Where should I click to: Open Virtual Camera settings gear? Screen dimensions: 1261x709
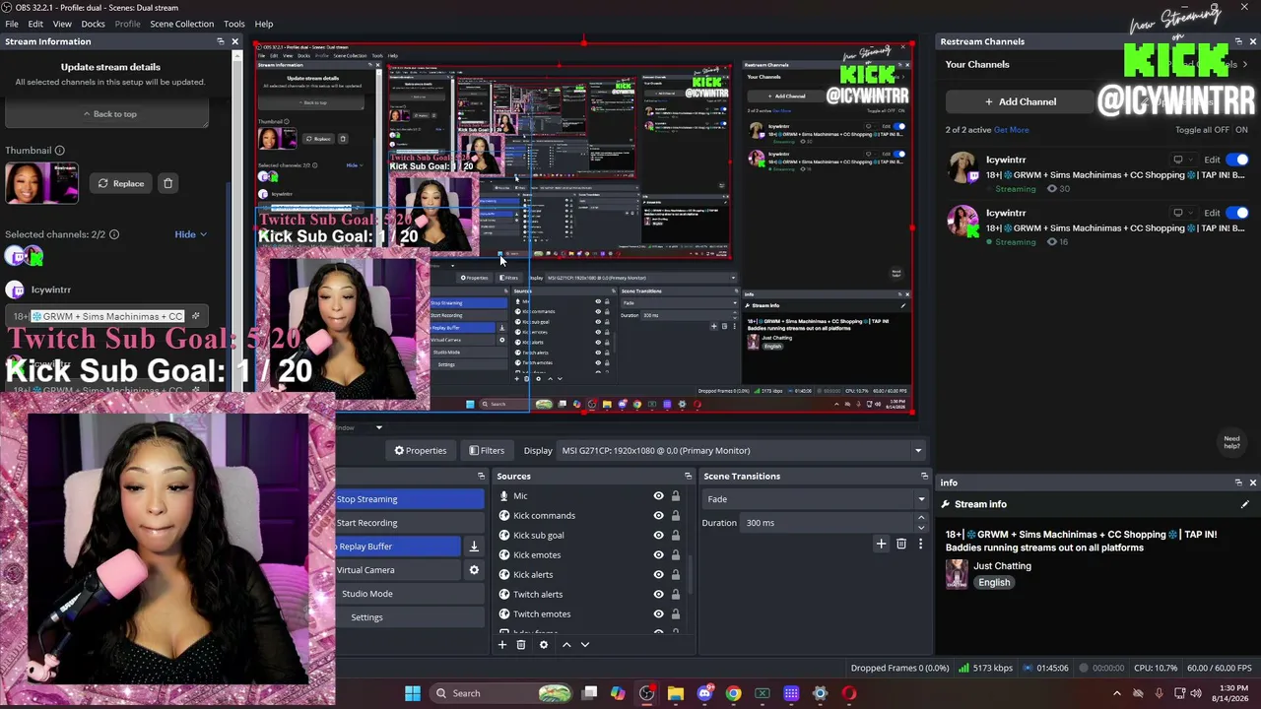474,570
